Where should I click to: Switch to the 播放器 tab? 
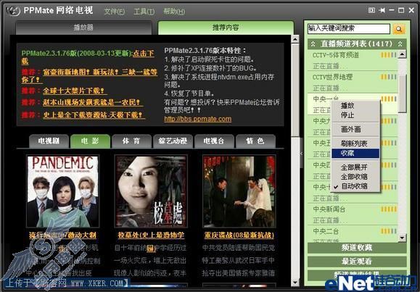tap(84, 28)
